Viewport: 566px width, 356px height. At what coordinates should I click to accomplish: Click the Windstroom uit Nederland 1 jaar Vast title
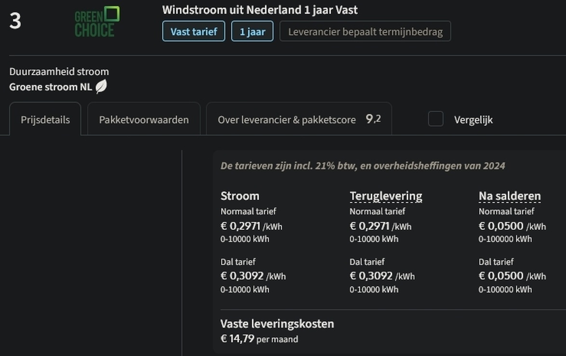click(x=259, y=10)
